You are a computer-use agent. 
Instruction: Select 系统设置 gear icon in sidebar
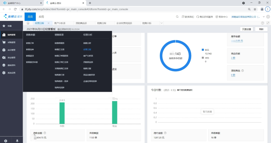pyautogui.click(x=4, y=73)
